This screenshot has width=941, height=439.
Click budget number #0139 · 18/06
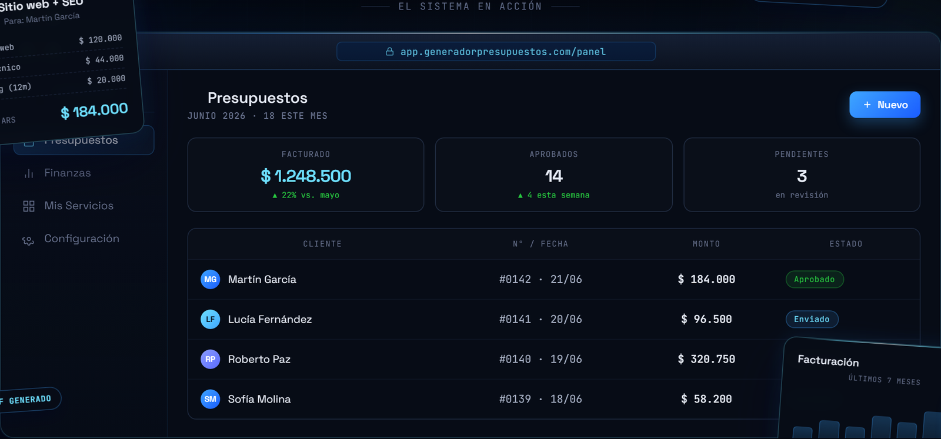point(540,399)
